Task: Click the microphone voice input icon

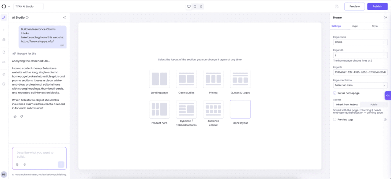Action: (25, 164)
